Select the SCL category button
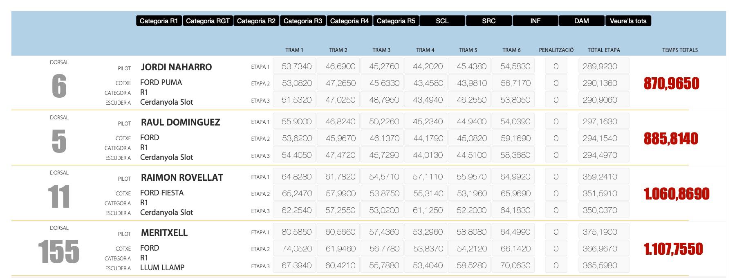The height and width of the screenshot is (278, 737). click(x=442, y=21)
